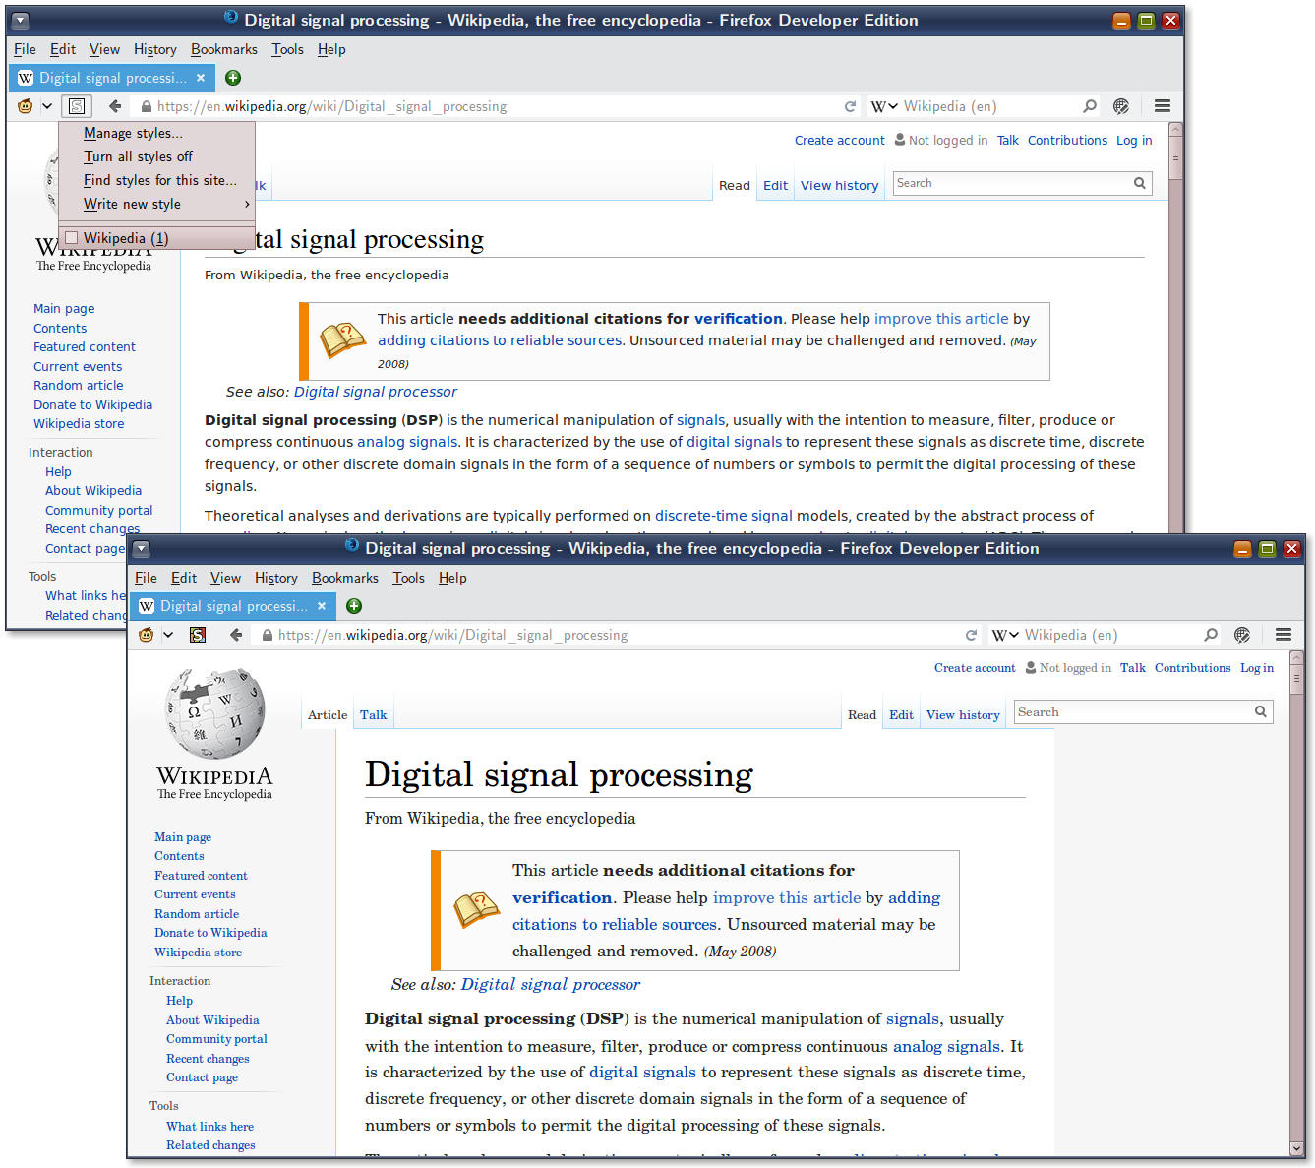Click Log in link in back window
Image resolution: width=1315 pixels, height=1168 pixels.
point(1134,141)
